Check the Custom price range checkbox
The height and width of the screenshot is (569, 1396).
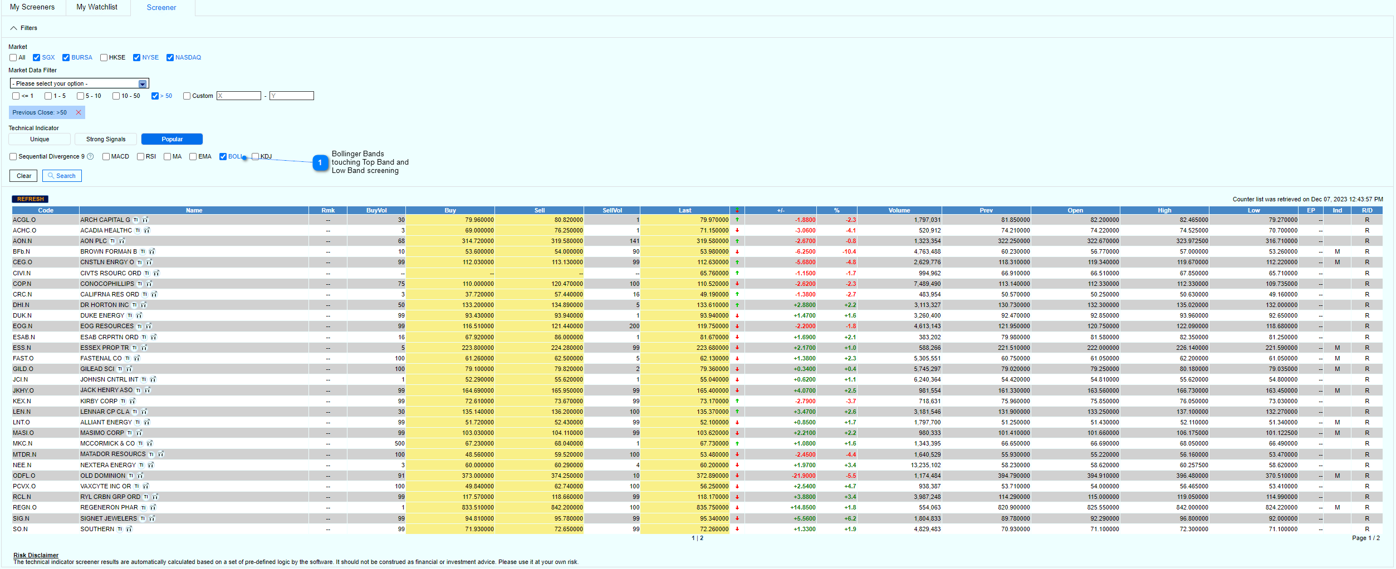187,96
